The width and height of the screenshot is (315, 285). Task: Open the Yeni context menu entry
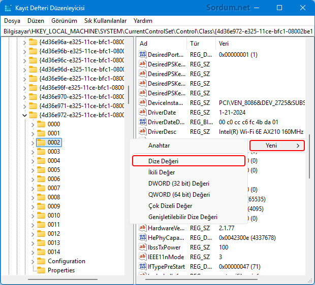click(x=277, y=146)
